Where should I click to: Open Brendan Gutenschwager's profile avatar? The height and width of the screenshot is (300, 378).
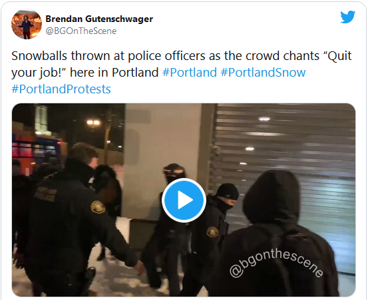tap(27, 25)
